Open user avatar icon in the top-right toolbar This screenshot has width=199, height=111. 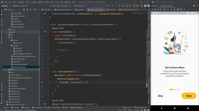(x=148, y=6)
